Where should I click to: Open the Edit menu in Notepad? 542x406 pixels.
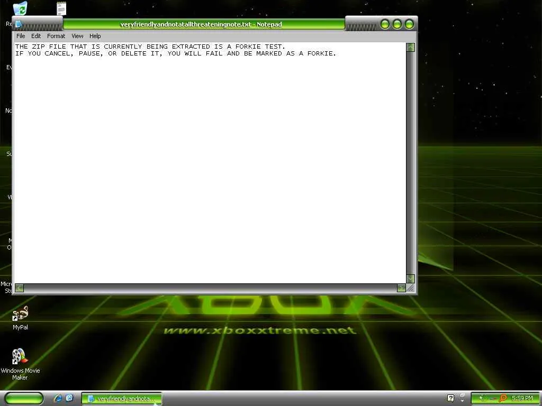36,36
